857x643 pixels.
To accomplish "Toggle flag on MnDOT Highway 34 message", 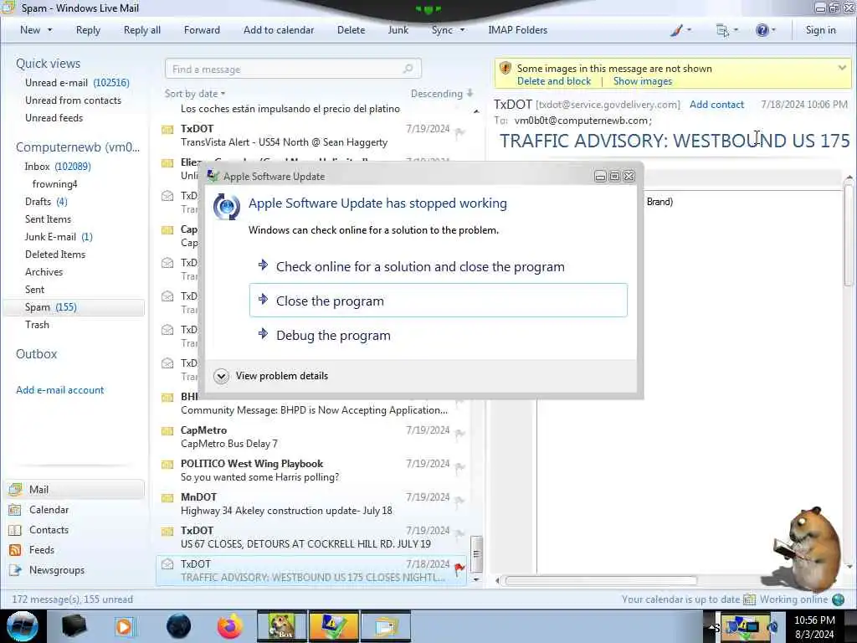I will point(459,502).
